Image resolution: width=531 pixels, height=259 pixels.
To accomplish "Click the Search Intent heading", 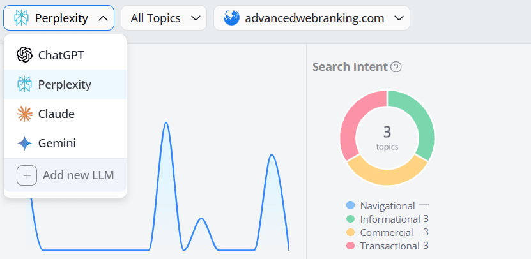I will pyautogui.click(x=350, y=67).
